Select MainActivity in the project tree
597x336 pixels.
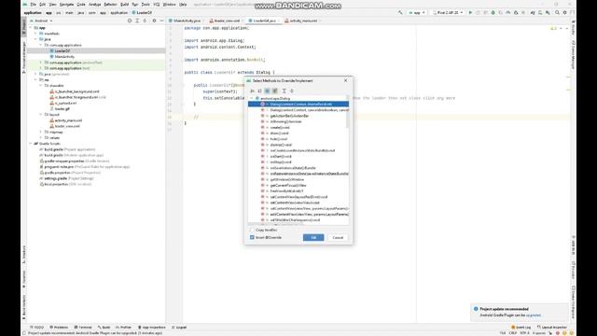click(x=64, y=57)
